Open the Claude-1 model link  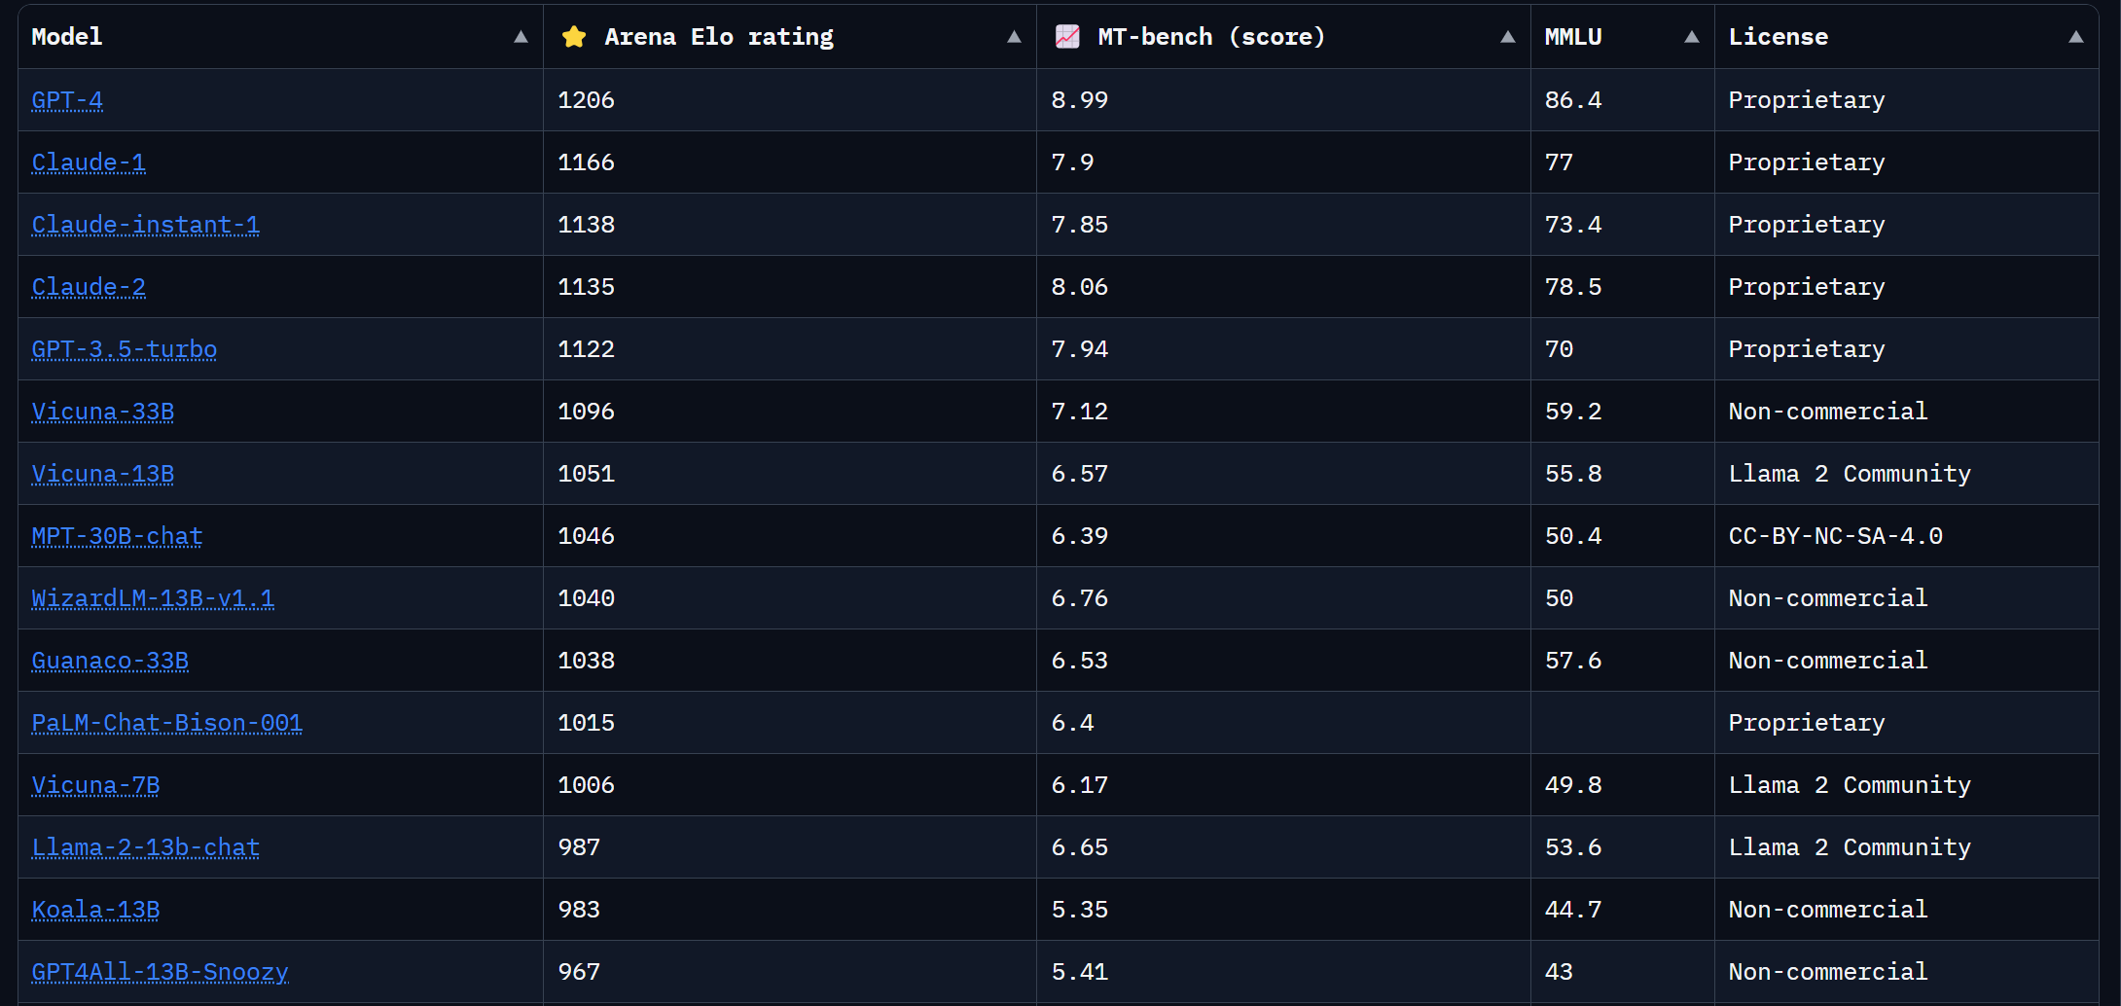click(89, 162)
